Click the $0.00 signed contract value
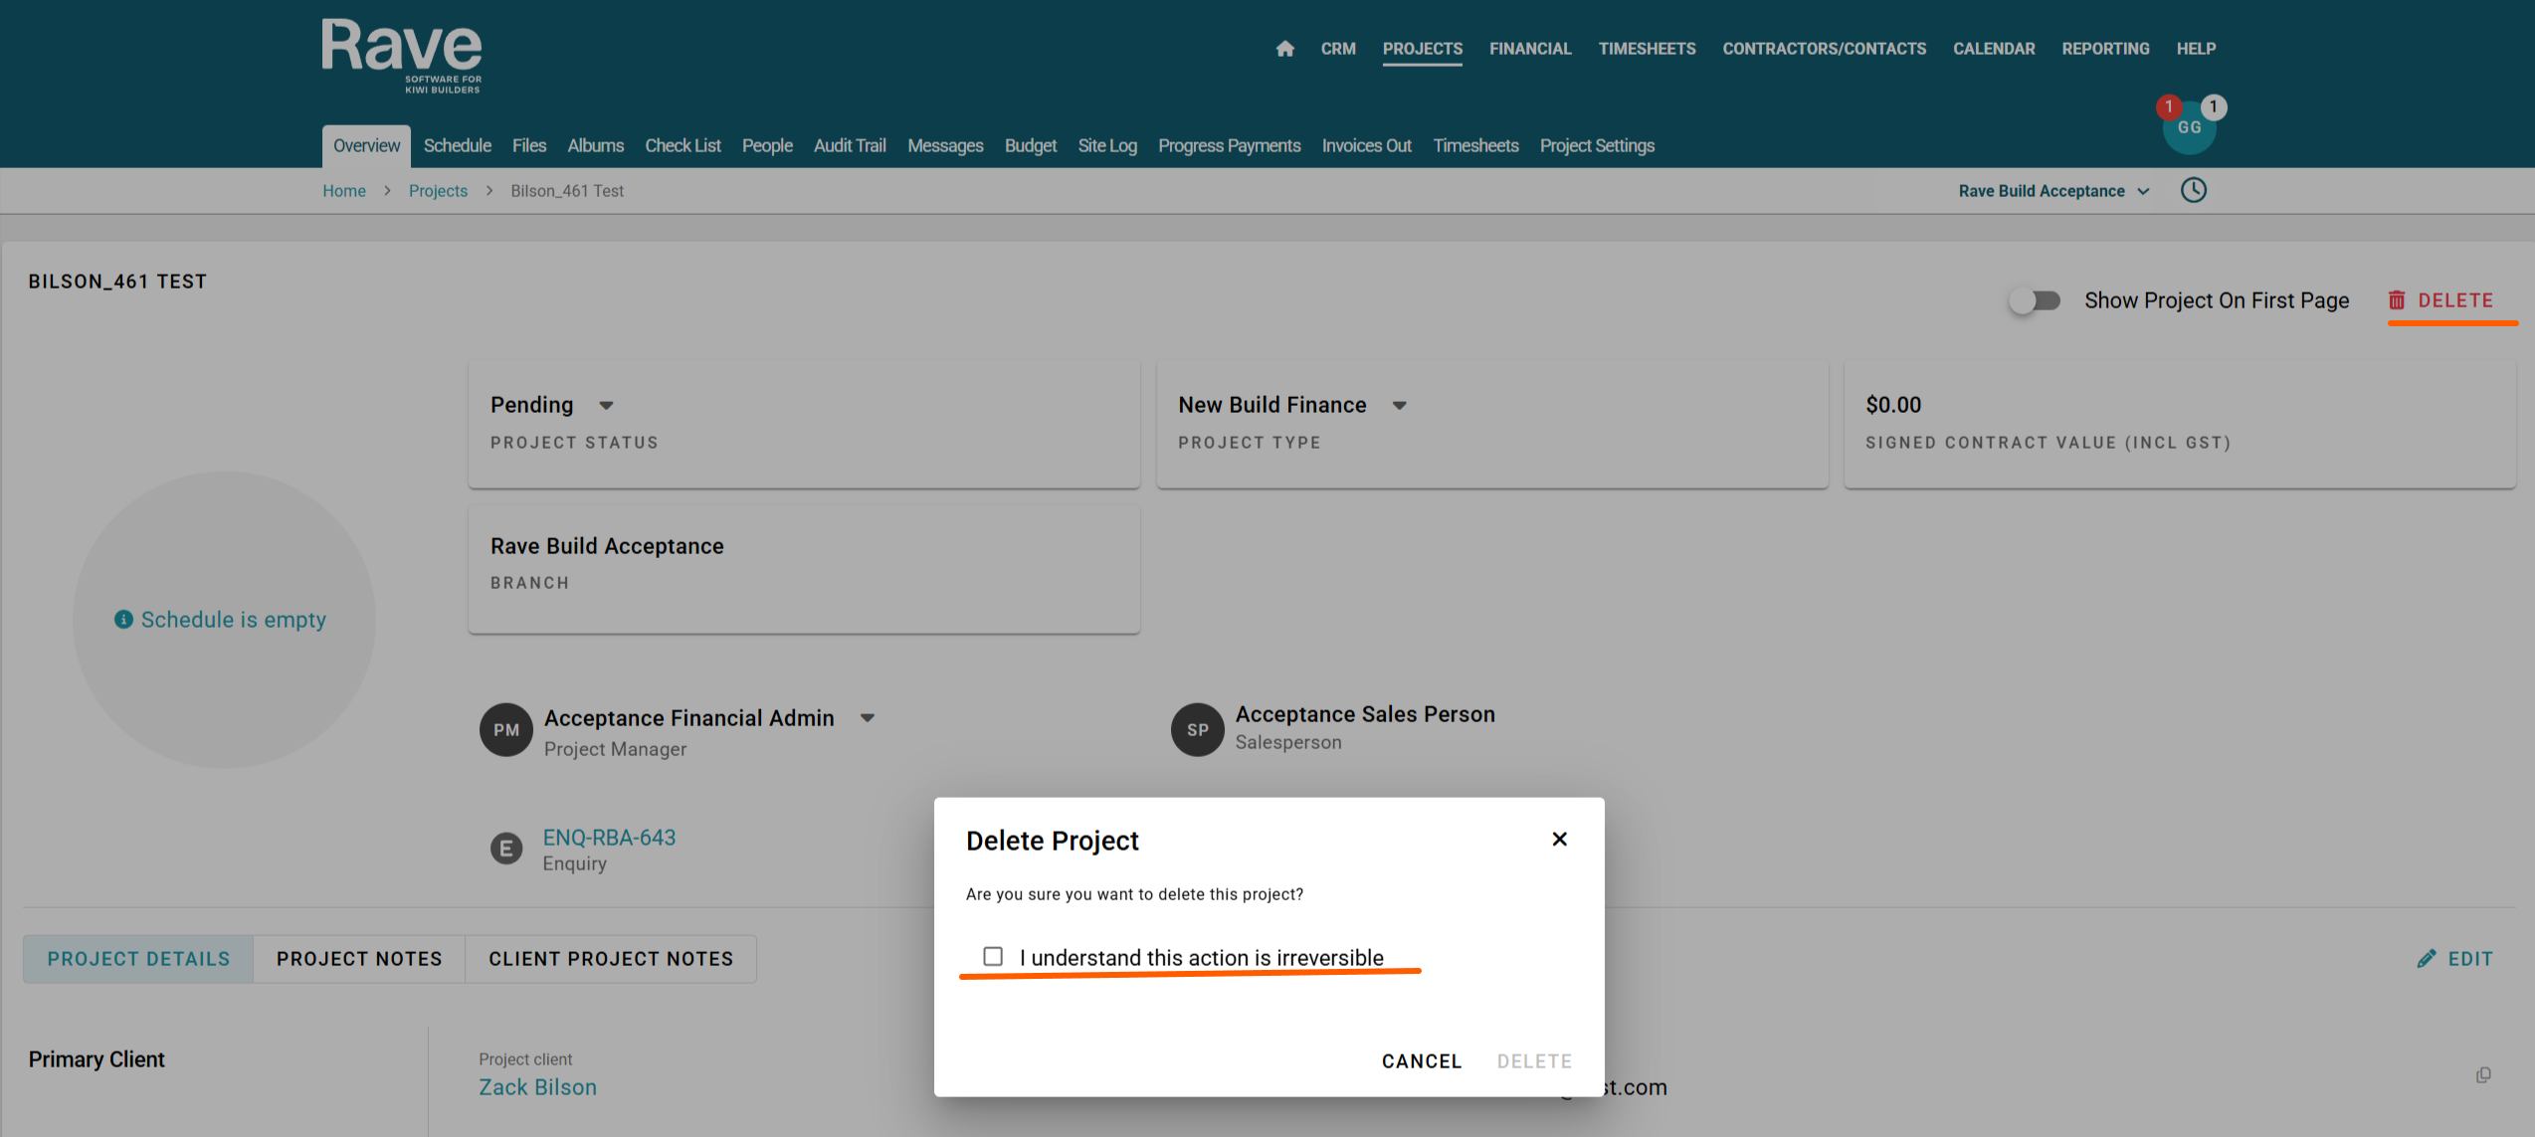 click(x=1893, y=405)
